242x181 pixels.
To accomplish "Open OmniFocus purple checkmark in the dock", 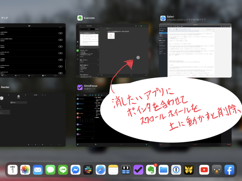I will pyautogui.click(x=139, y=170).
